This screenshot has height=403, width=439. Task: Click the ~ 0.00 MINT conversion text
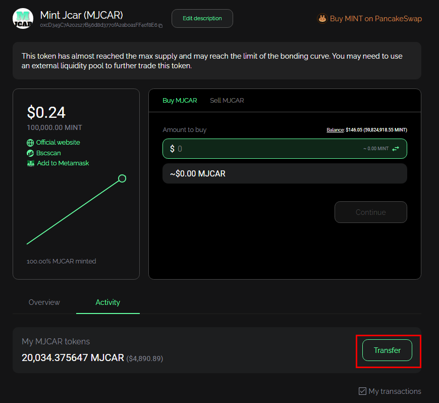(x=376, y=149)
